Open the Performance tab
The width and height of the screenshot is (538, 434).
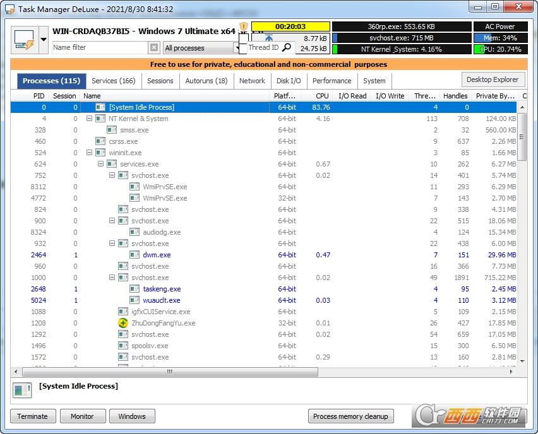[332, 81]
